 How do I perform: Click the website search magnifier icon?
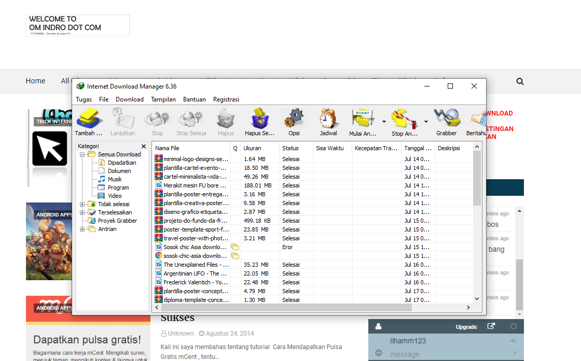(520, 81)
